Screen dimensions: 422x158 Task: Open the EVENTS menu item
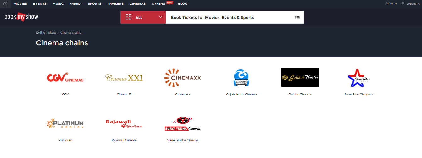(40, 4)
